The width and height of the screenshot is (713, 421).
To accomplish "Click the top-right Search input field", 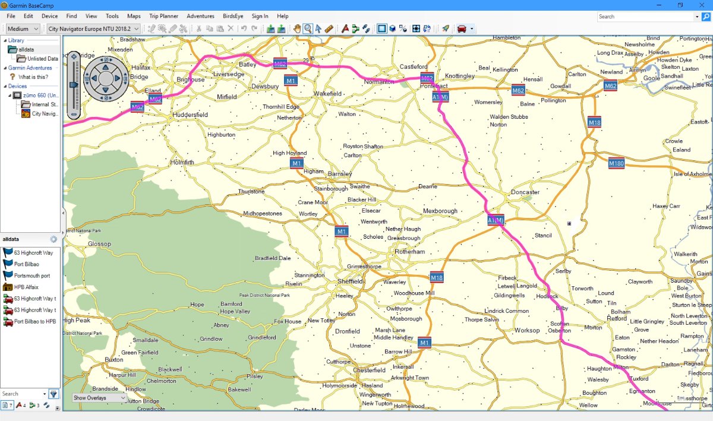I will [x=645, y=17].
